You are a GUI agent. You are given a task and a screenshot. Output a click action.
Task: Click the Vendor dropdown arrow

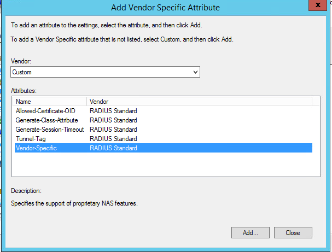[x=196, y=72]
